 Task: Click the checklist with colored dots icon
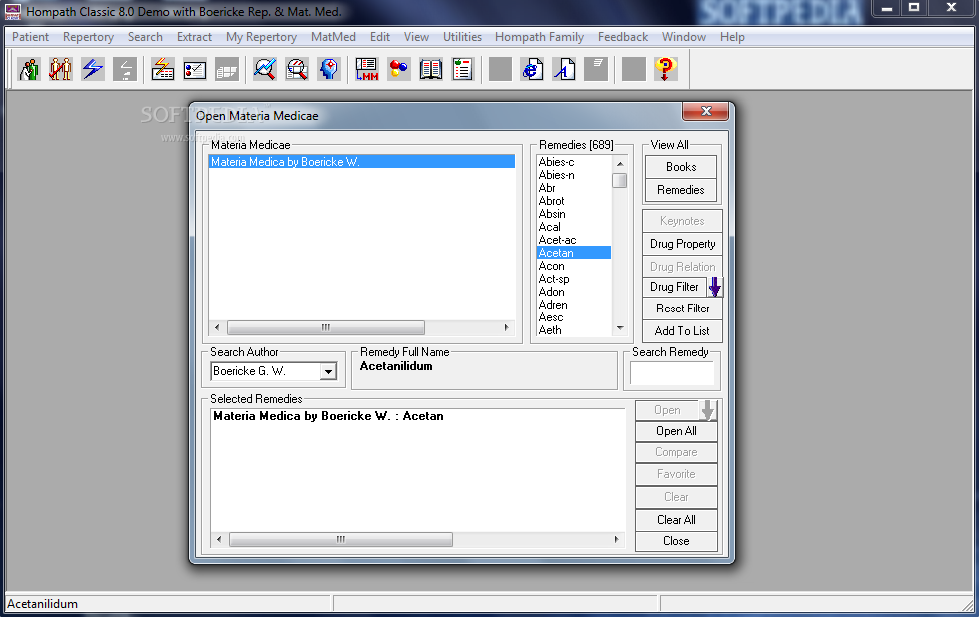(x=195, y=69)
